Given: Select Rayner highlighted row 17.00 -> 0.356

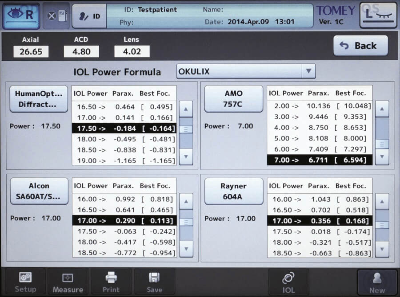Looking at the screenshot, I should (320, 221).
